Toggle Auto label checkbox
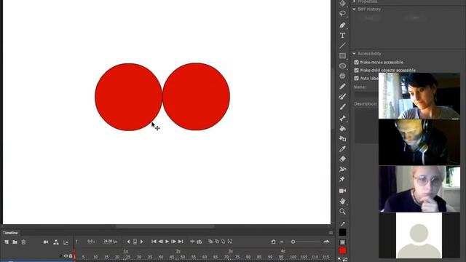The height and width of the screenshot is (262, 466). pos(356,78)
